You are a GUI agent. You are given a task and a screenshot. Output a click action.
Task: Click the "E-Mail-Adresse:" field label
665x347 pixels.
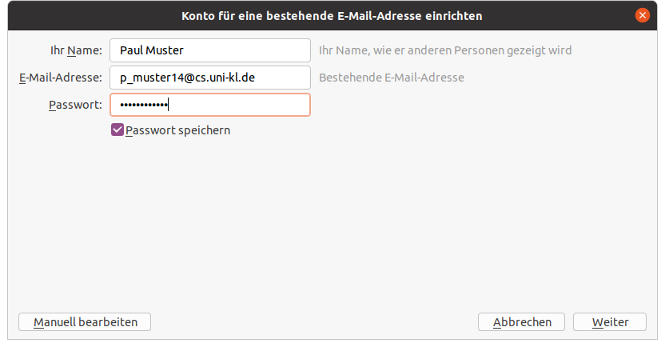point(60,78)
